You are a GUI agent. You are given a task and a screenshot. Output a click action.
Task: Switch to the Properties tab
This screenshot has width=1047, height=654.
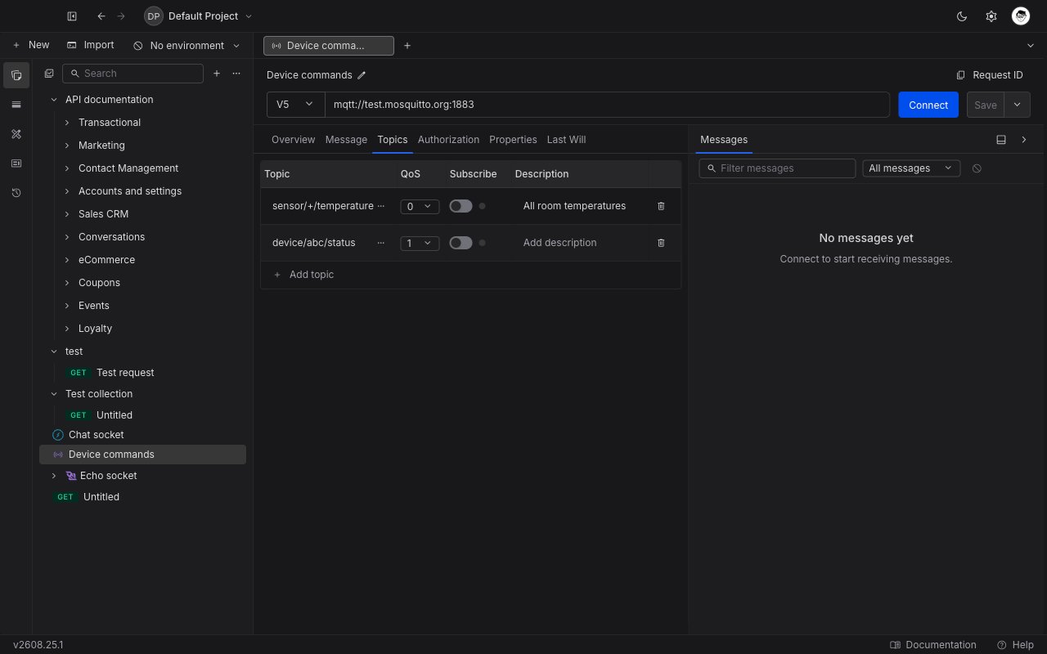click(513, 140)
